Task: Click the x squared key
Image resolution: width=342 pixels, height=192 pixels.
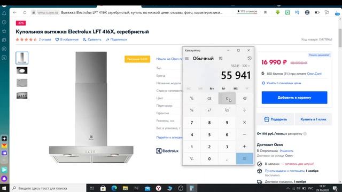Action: pyautogui.click(x=209, y=110)
